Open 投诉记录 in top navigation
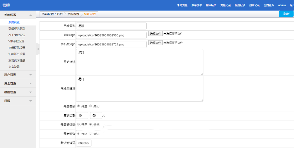This screenshot has height=148, width=294. (x=254, y=5)
